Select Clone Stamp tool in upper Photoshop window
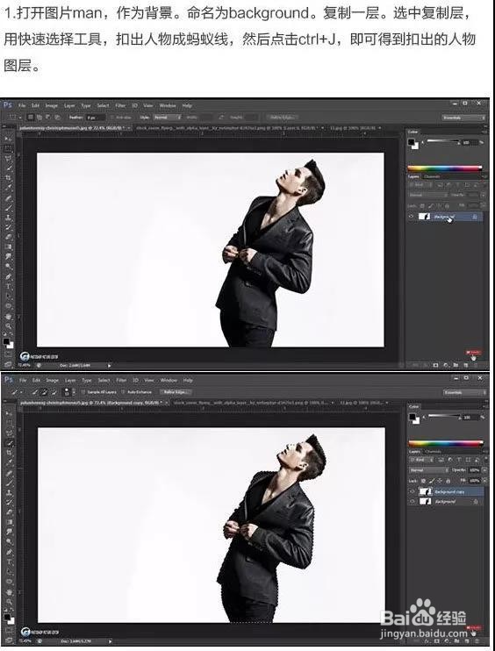Viewport: 495px width, 651px height. (8, 218)
